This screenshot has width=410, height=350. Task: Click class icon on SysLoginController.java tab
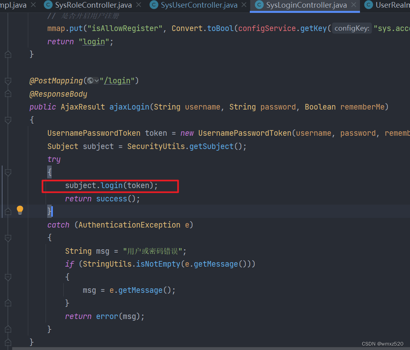tap(259, 5)
